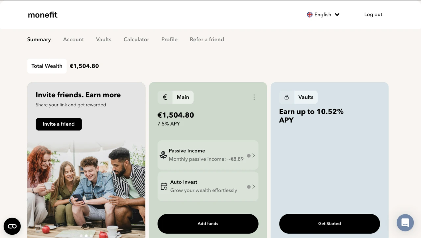Click the euro currency icon on Main card

click(x=165, y=97)
